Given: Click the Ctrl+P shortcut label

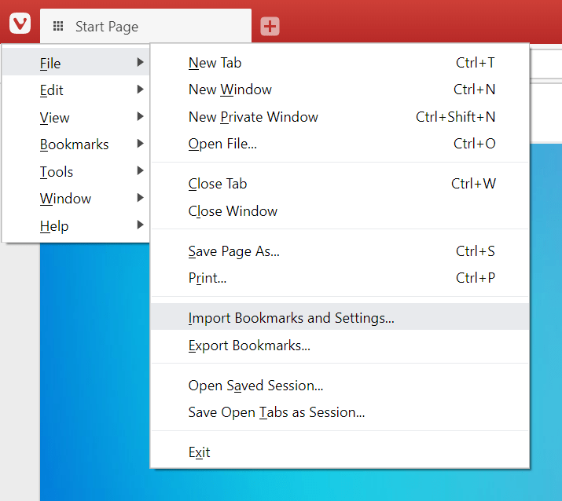Looking at the screenshot, I should click(476, 278).
